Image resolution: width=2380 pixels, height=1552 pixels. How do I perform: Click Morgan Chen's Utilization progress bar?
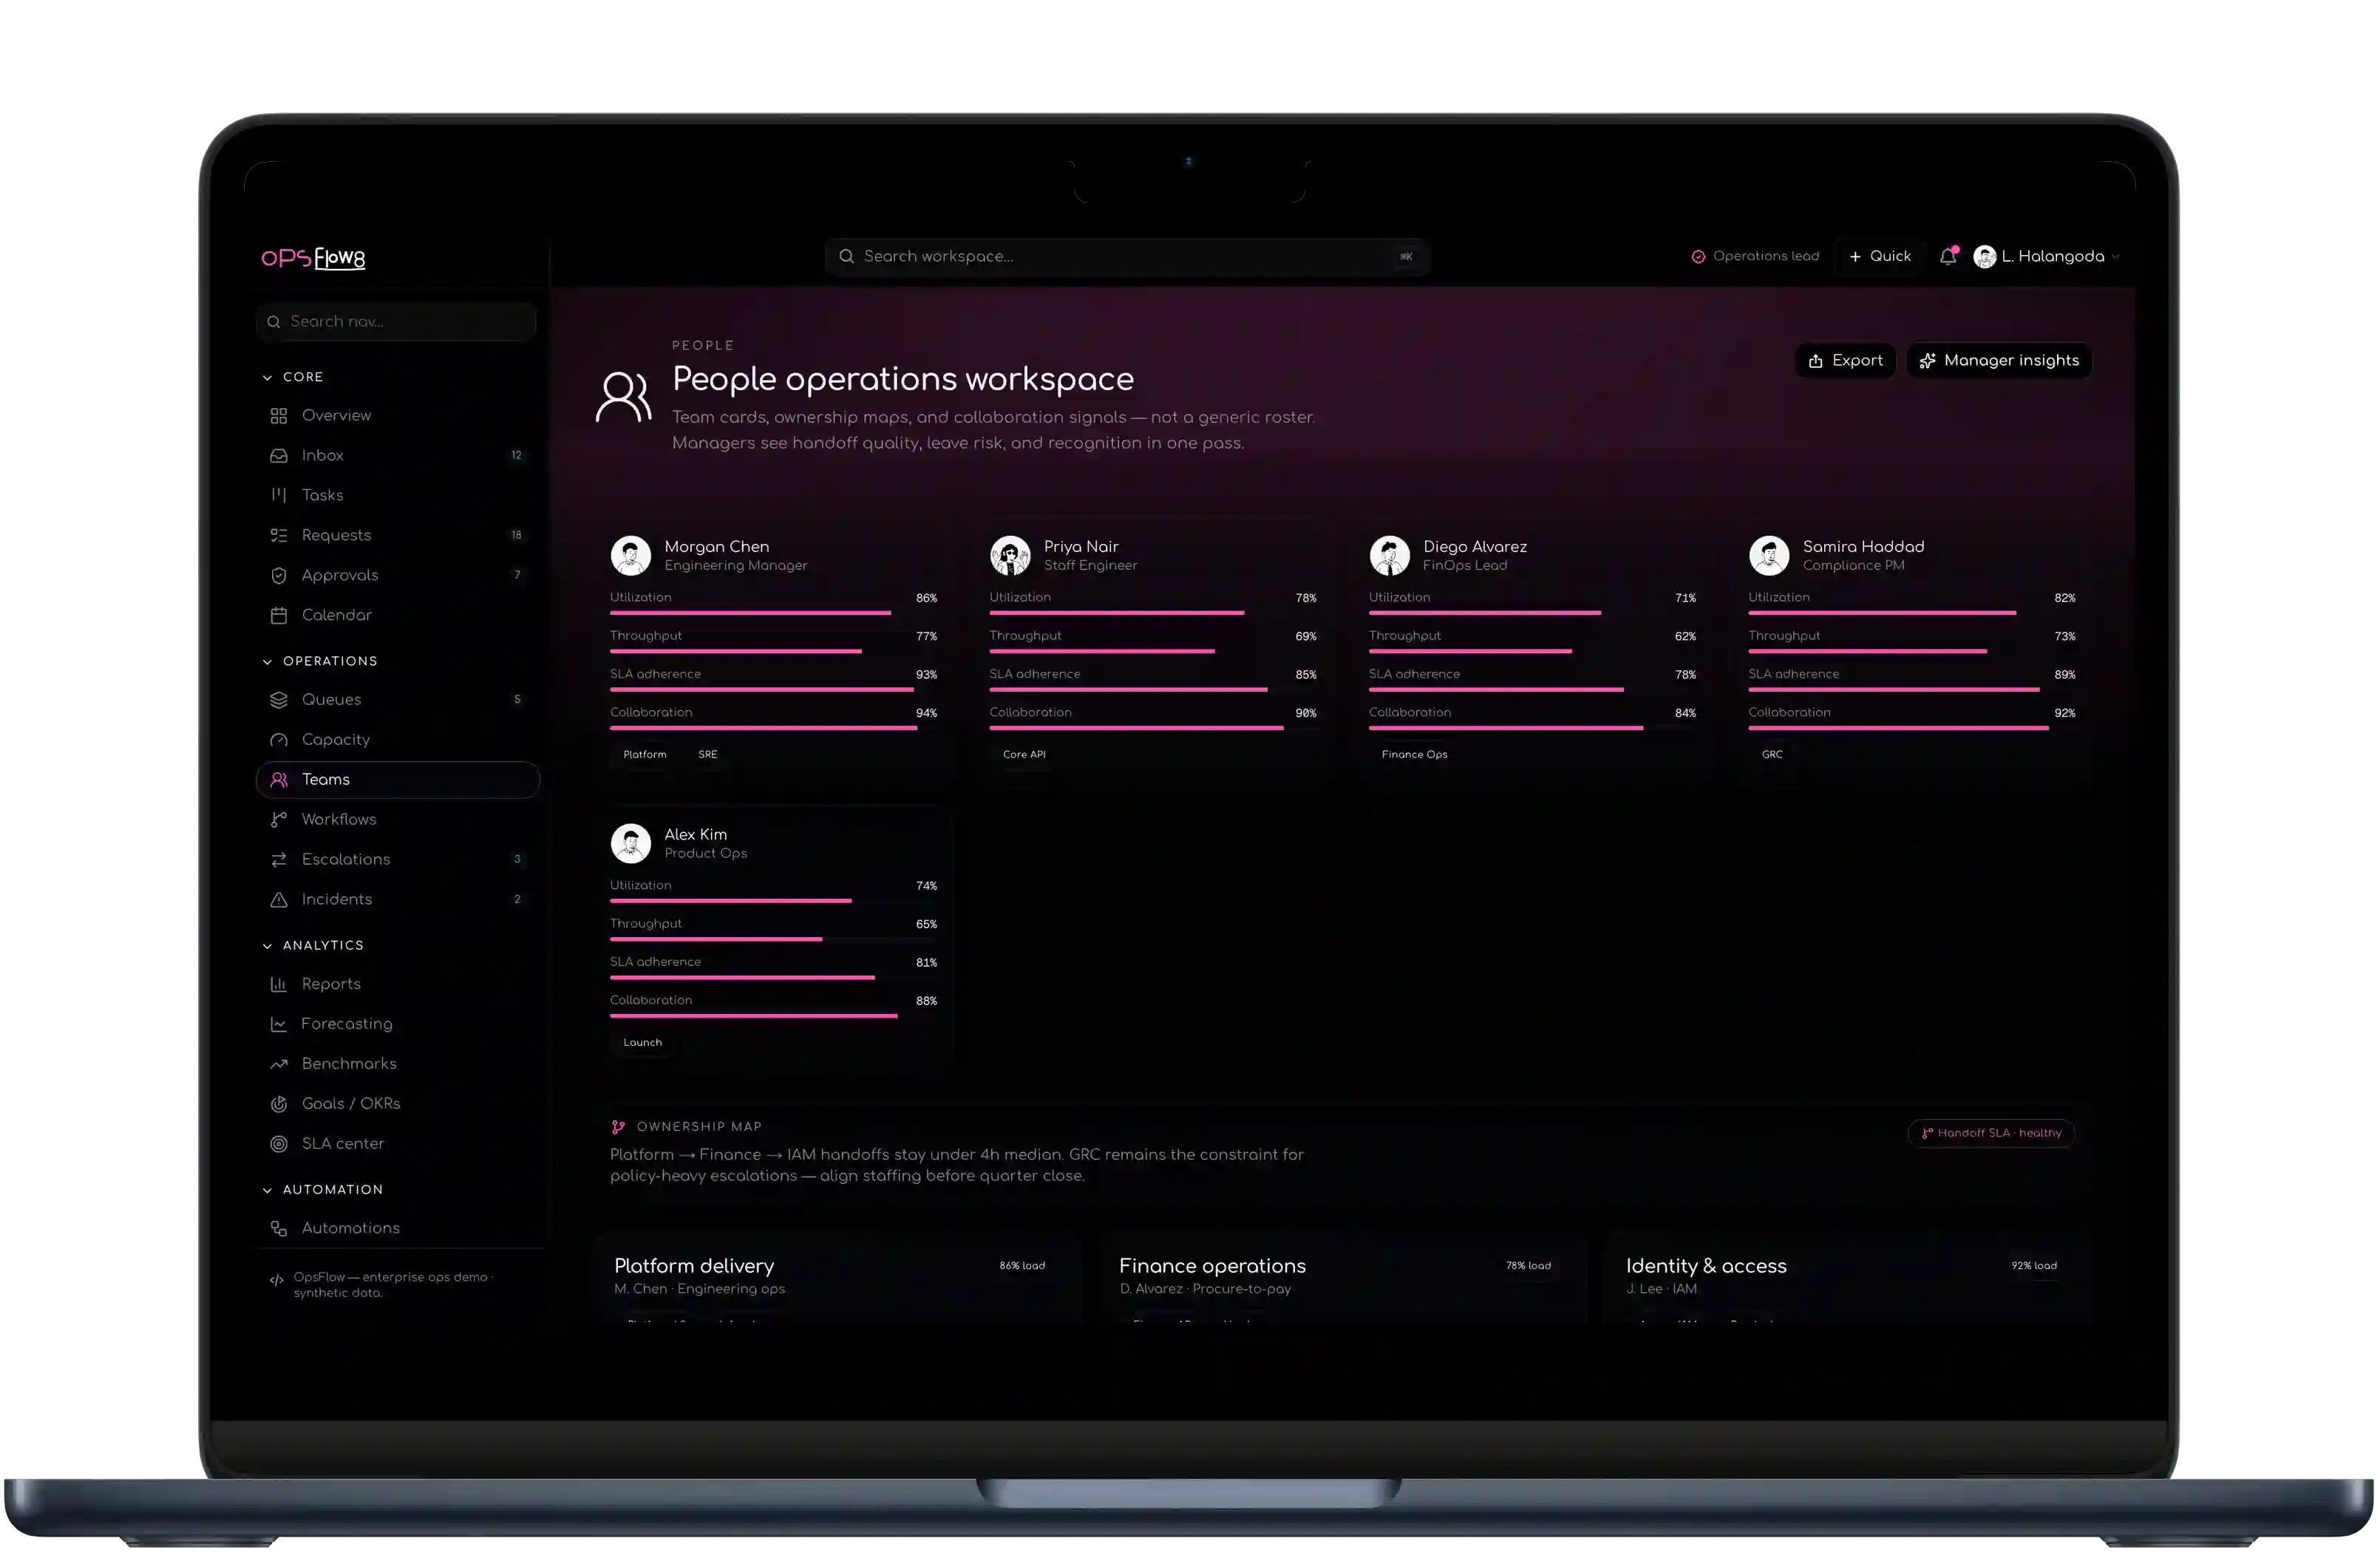[x=773, y=613]
